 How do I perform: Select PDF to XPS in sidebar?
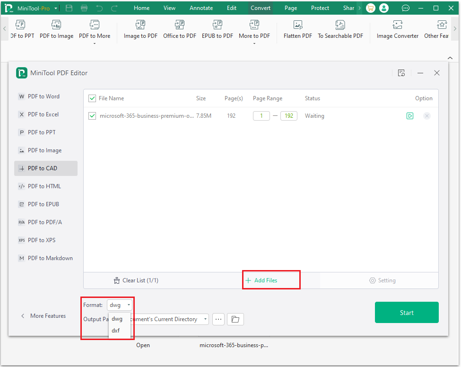[46, 240]
